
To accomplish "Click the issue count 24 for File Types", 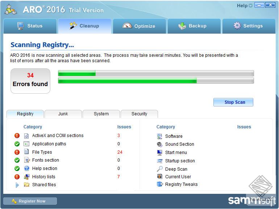I will (x=120, y=152).
